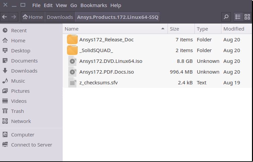The height and width of the screenshot is (162, 253).
Task: Select the Ansys172_Release_Doc file name
Action: point(107,40)
